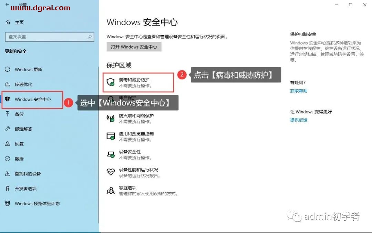372x233 pixels.
Task: Click into the 查找设置 search field
Action: 49,37
